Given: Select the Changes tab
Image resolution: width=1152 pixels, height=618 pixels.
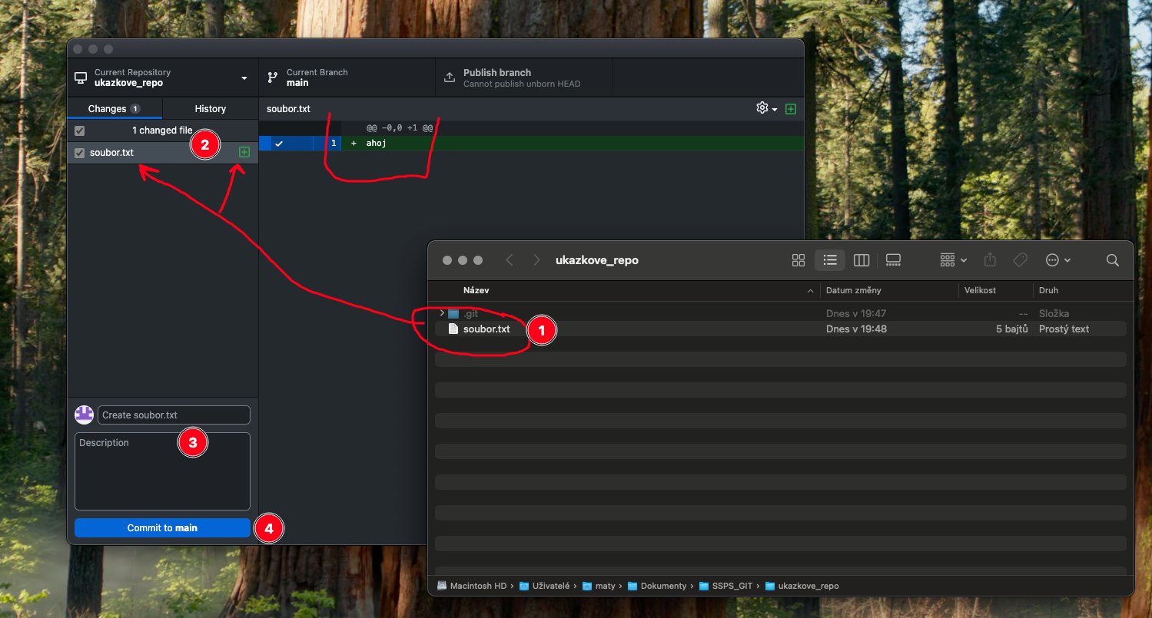Looking at the screenshot, I should [x=108, y=108].
